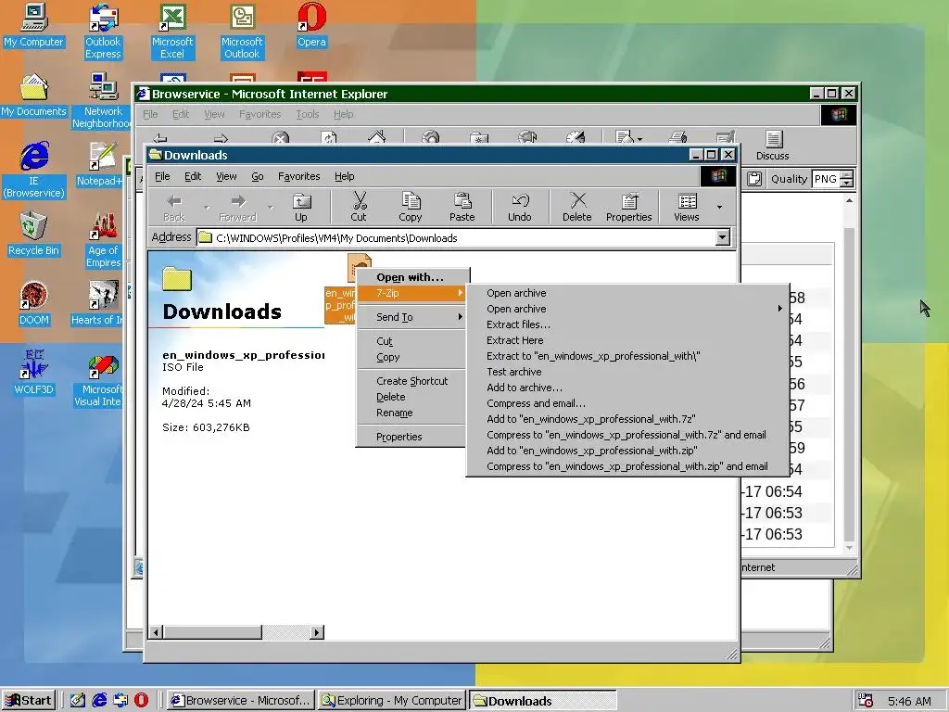This screenshot has height=712, width=949.
Task: Click Up folder toolbar button
Action: pyautogui.click(x=301, y=207)
